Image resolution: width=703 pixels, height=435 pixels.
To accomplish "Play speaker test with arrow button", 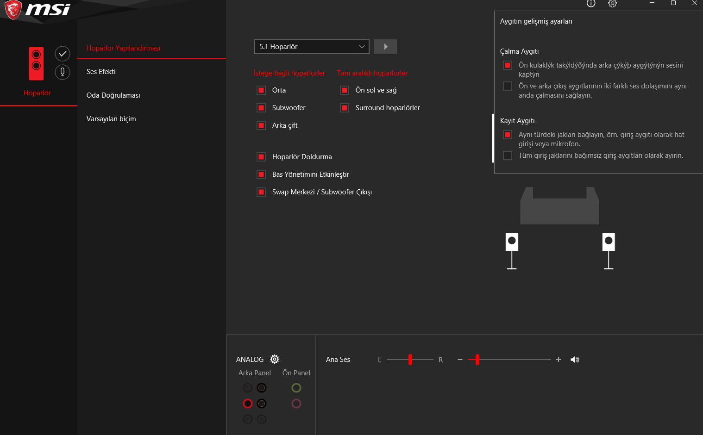I will point(385,47).
